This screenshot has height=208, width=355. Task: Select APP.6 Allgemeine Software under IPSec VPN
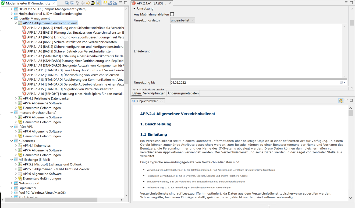pos(42,131)
